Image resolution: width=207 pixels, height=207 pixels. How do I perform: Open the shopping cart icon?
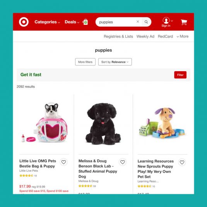point(184,22)
